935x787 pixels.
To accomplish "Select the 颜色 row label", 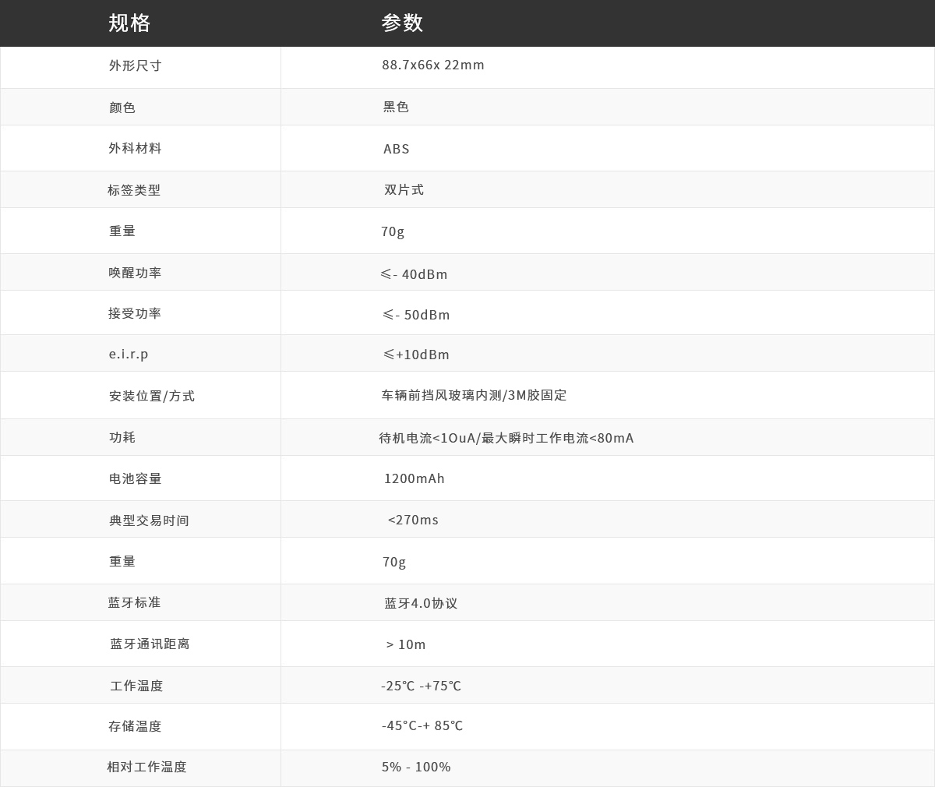I will (x=122, y=108).
